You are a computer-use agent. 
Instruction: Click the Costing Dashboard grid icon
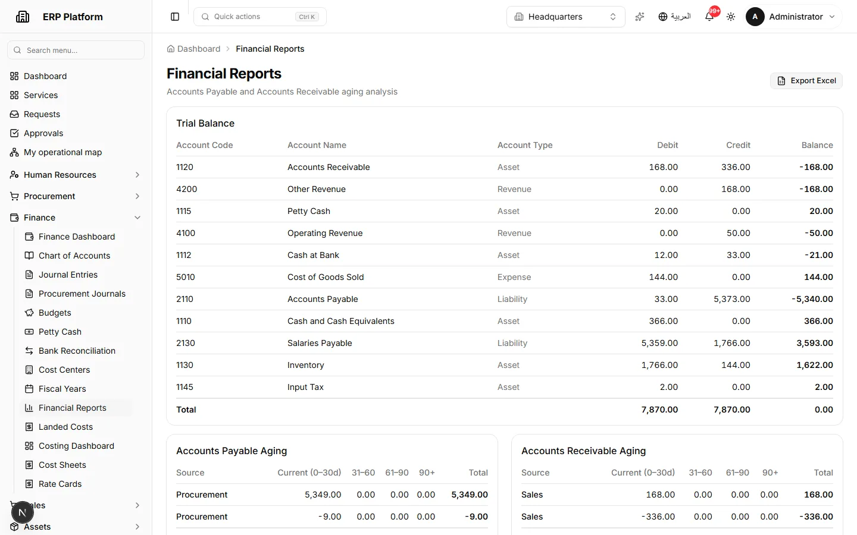click(29, 446)
